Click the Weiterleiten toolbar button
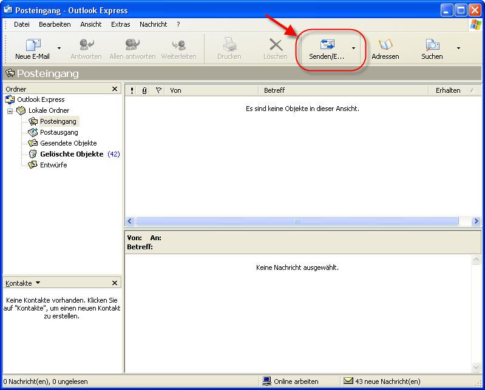This screenshot has width=485, height=390. [178, 49]
